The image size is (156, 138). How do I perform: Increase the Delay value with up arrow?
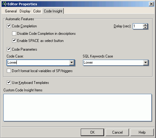click(145, 25)
